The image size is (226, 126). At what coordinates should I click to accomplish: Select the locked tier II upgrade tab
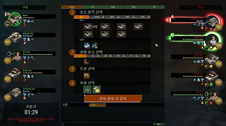point(93,56)
